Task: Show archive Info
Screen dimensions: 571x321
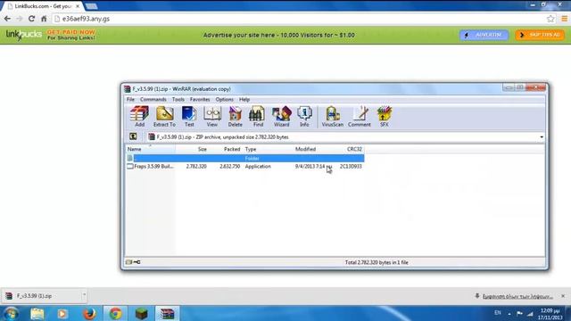Action: [x=304, y=117]
